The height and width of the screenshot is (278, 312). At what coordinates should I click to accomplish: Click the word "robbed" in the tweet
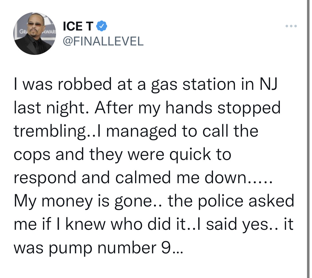coord(85,84)
